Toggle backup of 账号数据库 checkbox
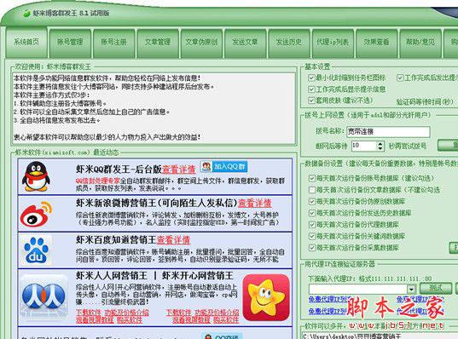This screenshot has height=339, width=458. [312, 178]
